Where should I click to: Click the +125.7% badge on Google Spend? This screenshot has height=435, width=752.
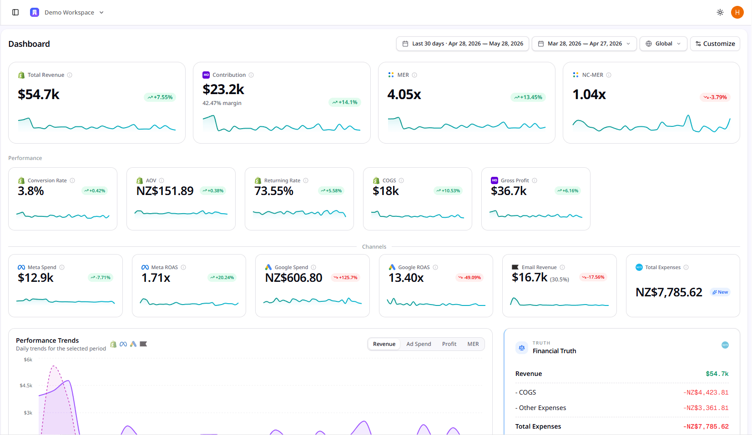[x=345, y=277]
